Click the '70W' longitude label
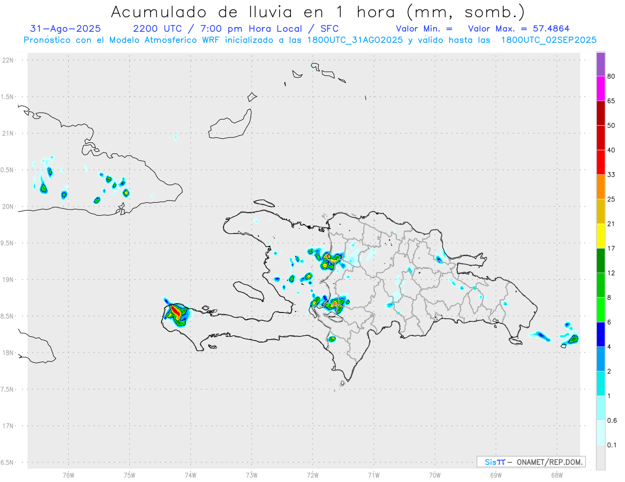625x482 pixels. [x=435, y=475]
